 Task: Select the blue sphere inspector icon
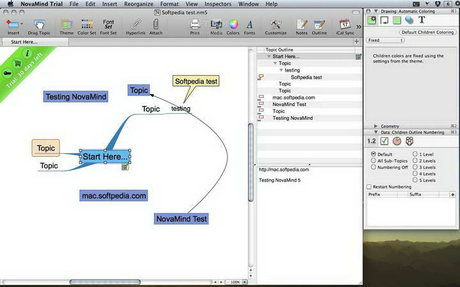[409, 20]
